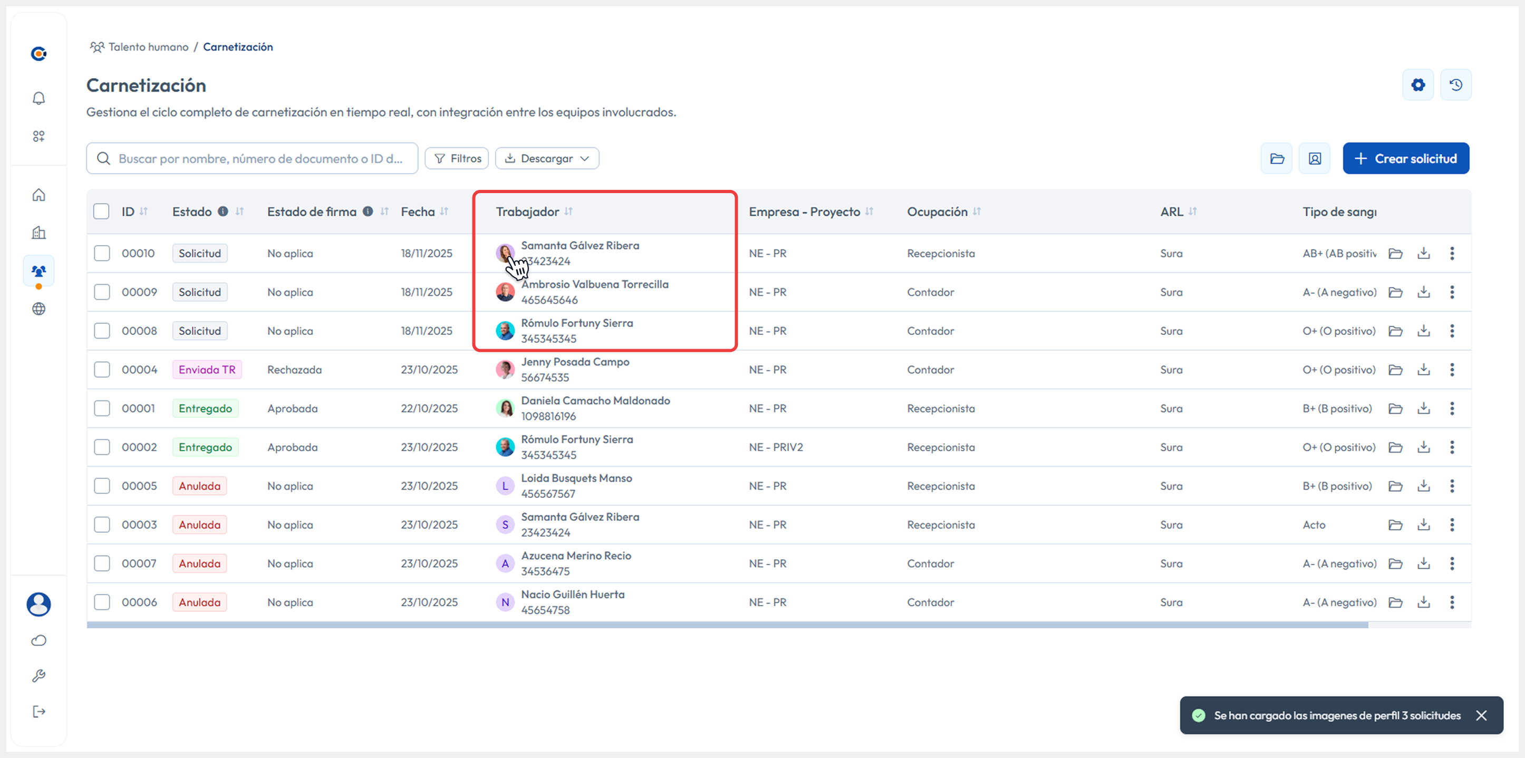Open the notifications bell in sidebar
Viewport: 1525px width, 758px height.
(x=38, y=98)
